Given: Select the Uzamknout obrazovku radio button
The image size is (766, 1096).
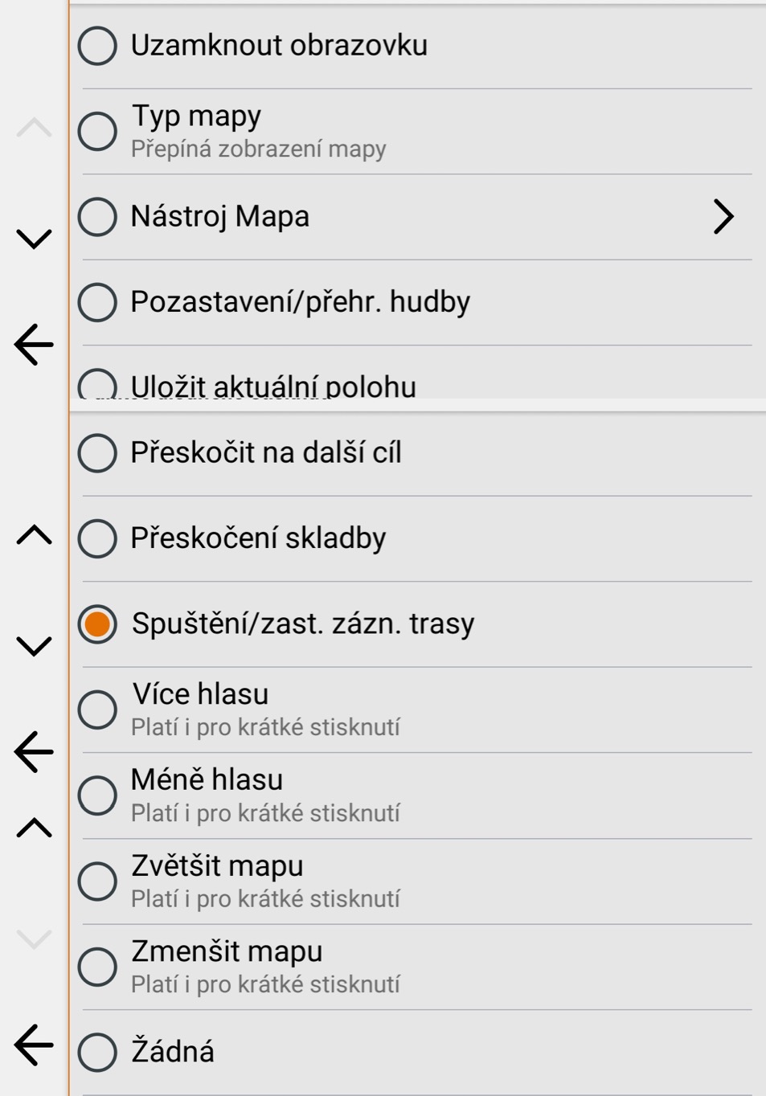Looking at the screenshot, I should (x=96, y=46).
